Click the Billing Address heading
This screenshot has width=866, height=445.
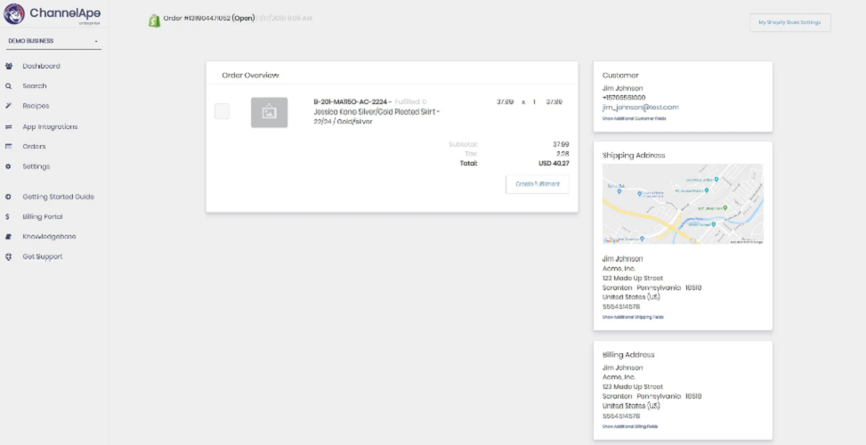628,355
